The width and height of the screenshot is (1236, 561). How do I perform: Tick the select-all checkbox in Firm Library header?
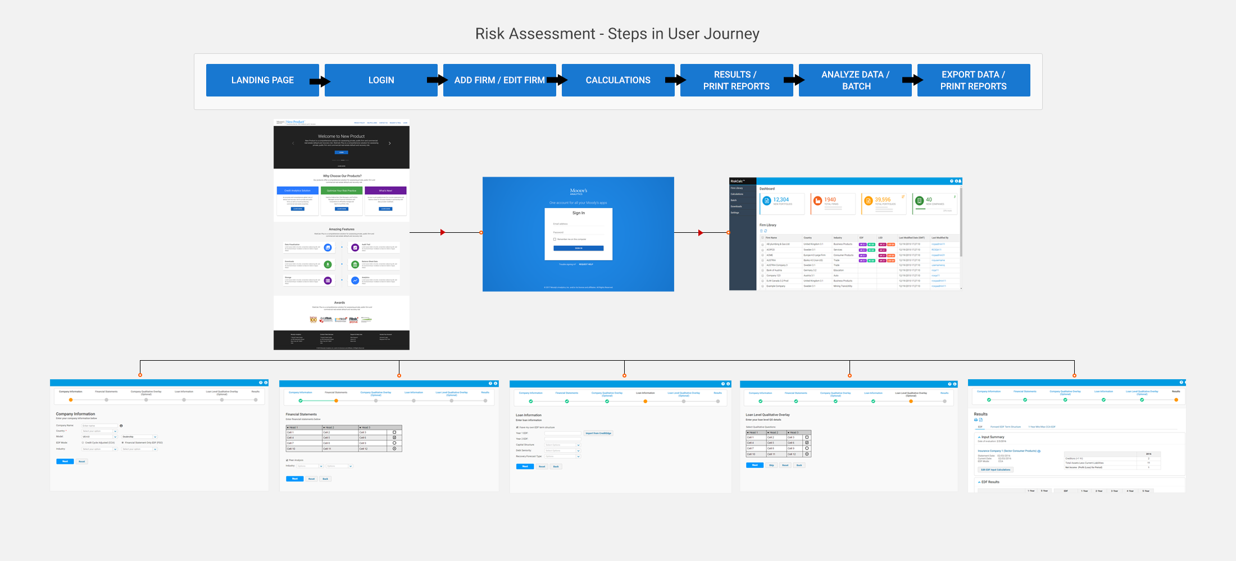[762, 238]
